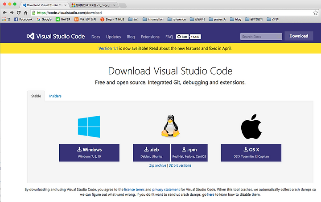Click the green macOS fullscreen window button
Image resolution: width=321 pixels, height=202 pixels.
(x=15, y=4)
